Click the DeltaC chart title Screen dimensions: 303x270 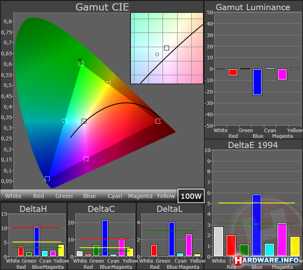101,209
